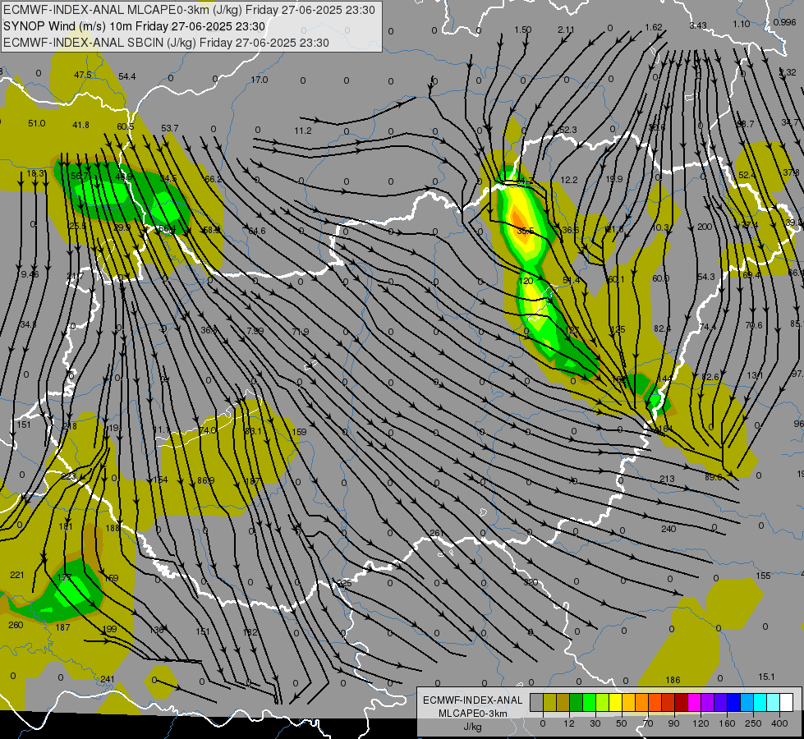Click the map value '15.1'
This screenshot has width=804, height=739.
pos(766,677)
